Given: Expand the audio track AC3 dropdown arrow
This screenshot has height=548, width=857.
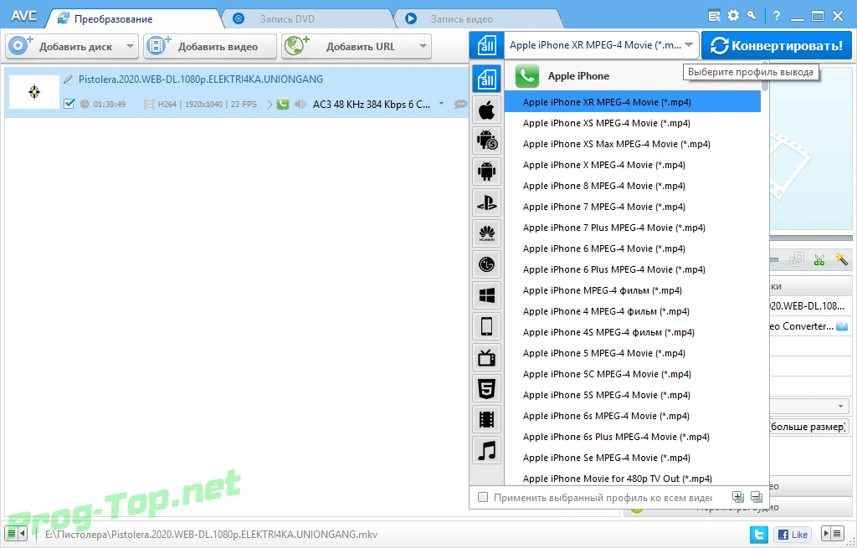Looking at the screenshot, I should (441, 103).
